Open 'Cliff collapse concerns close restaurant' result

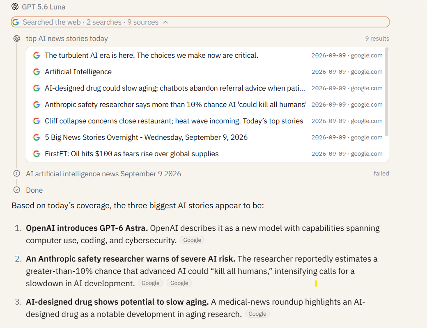[207, 121]
